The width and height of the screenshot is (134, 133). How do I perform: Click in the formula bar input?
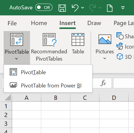point(123,83)
